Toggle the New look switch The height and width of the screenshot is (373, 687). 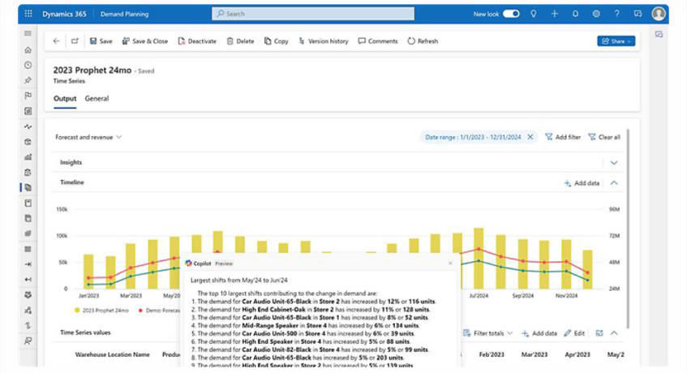pyautogui.click(x=511, y=14)
